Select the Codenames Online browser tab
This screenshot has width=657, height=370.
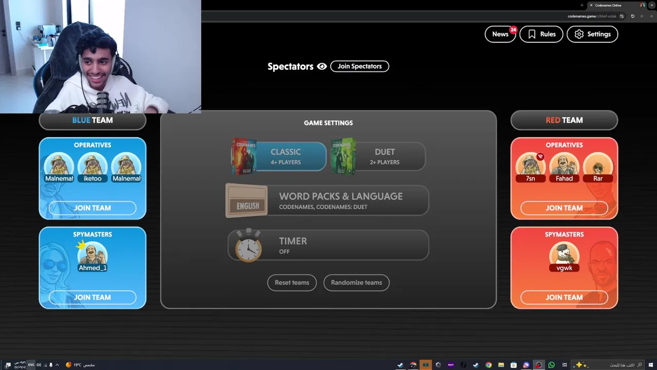point(616,5)
